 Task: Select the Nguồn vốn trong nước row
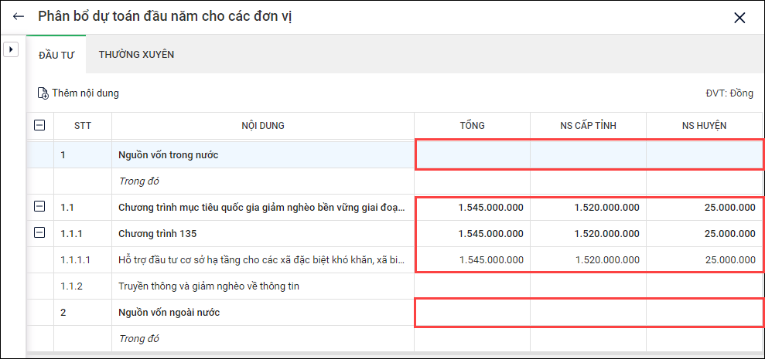click(x=168, y=155)
